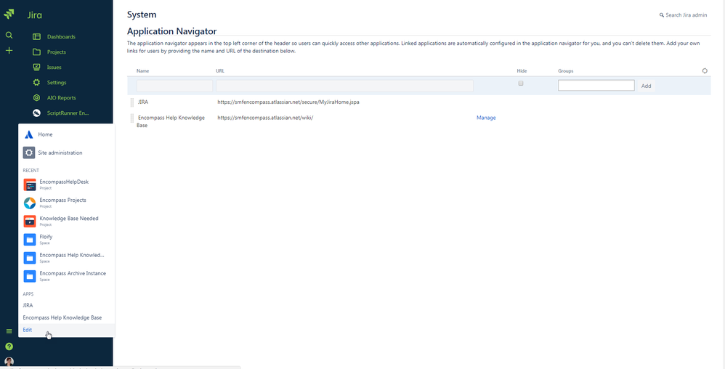This screenshot has height=369, width=725.
Task: Open Dashboards from the sidebar
Action: click(61, 36)
